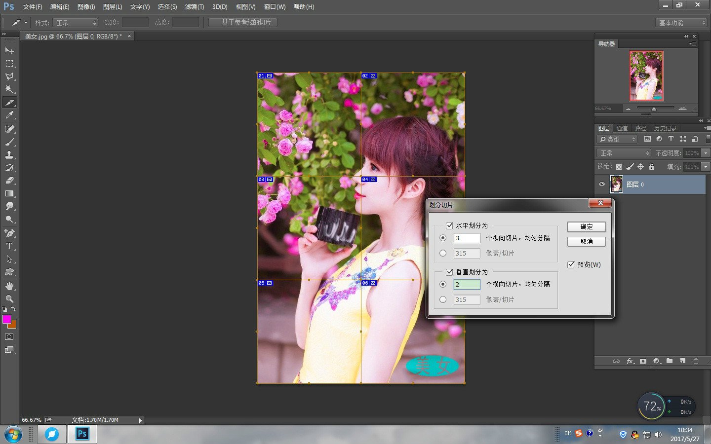Activate the Hand tool
711x444 pixels.
point(9,285)
